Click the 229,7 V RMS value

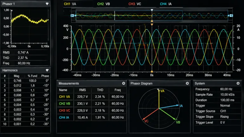[x=83, y=97]
